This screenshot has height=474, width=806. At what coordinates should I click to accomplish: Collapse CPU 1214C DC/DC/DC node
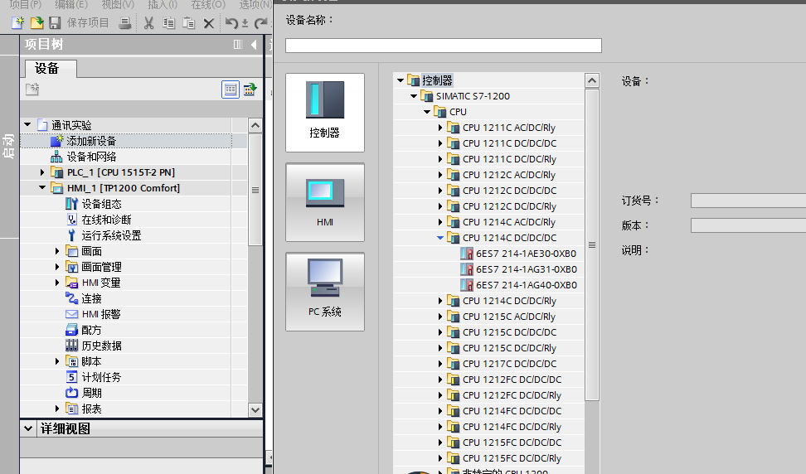click(440, 238)
